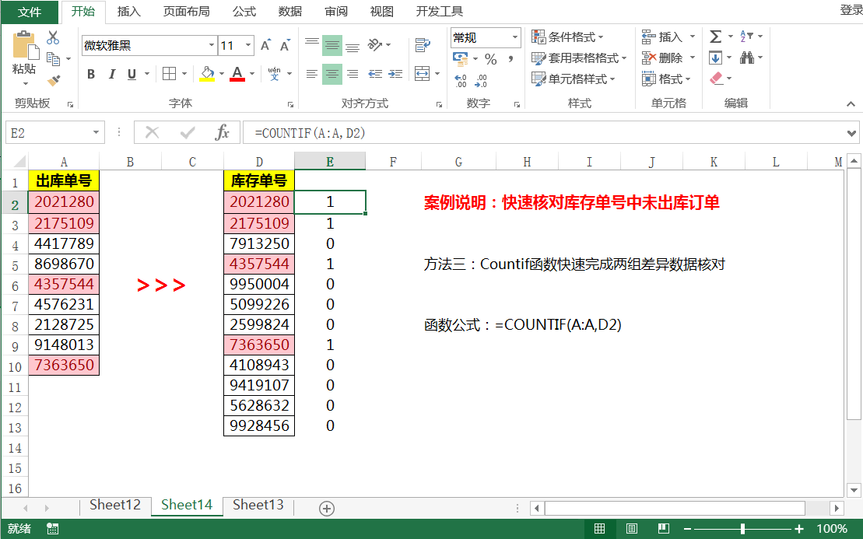
Task: Switch to the 页面布局 tab
Action: click(187, 12)
